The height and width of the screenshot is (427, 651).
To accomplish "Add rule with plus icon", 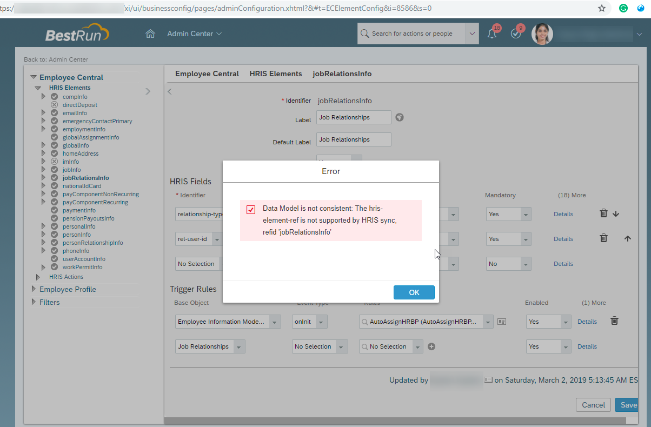I will (x=431, y=346).
